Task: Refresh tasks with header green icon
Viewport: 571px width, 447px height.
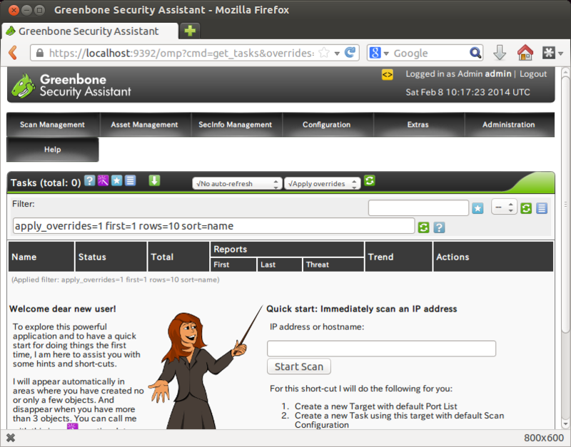Action: click(369, 181)
